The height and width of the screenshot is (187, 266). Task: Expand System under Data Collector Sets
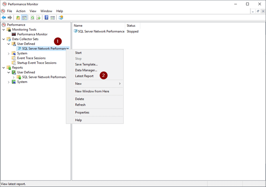(x=9, y=53)
